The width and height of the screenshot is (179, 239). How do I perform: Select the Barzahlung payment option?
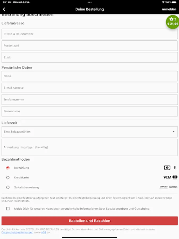[8, 168]
